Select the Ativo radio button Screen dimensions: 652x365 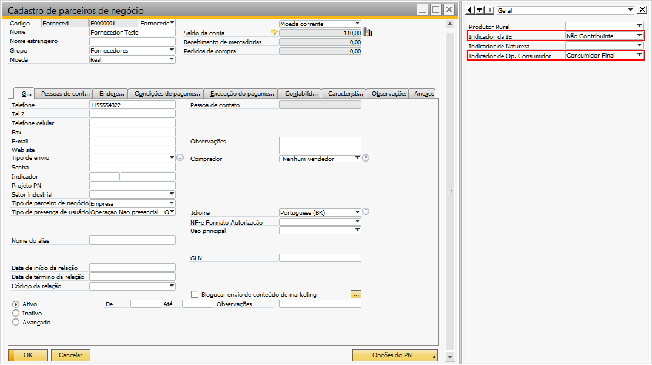pos(16,304)
